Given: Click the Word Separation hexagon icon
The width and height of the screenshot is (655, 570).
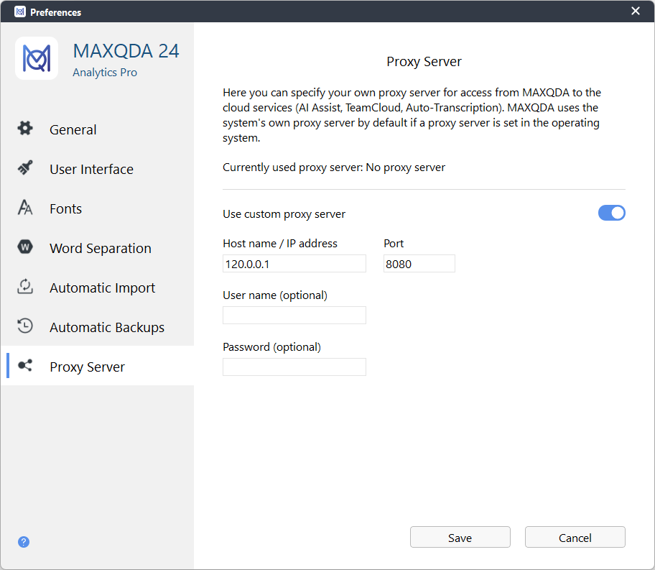Looking at the screenshot, I should tap(25, 247).
